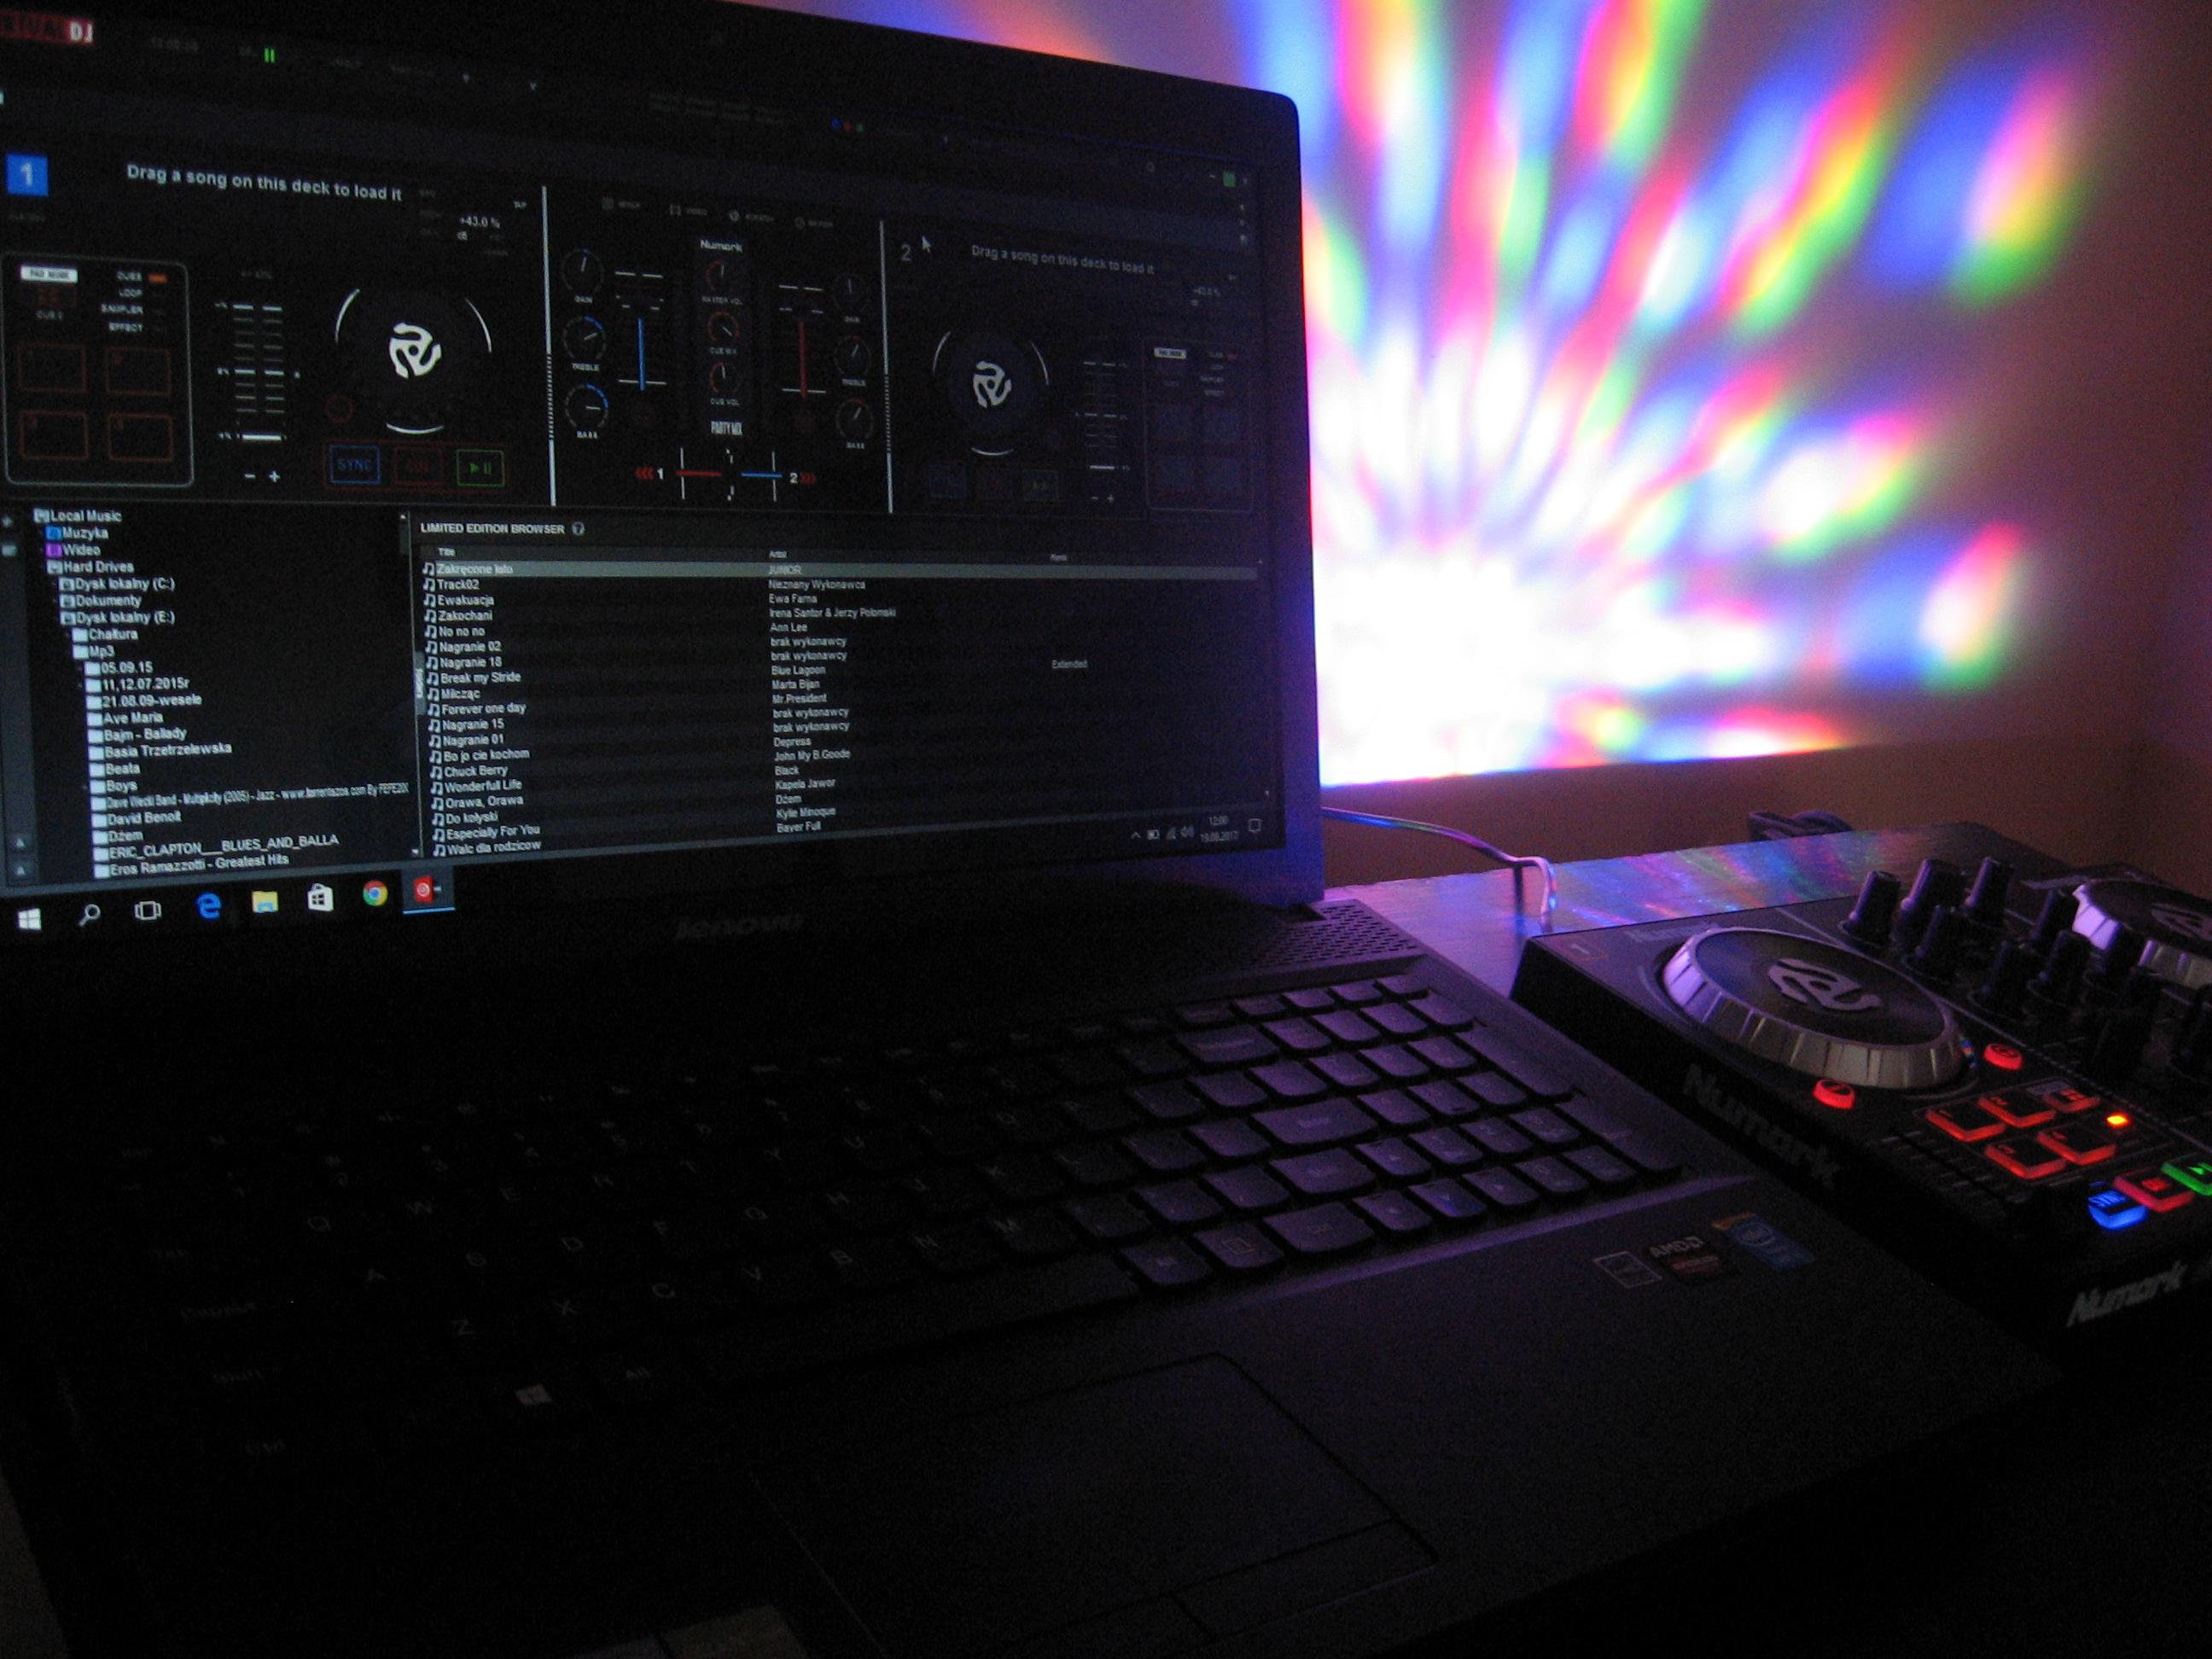Screen dimensions: 2212x1659
Task: Click the deck 2 GAIN knob
Action: (x=850, y=292)
